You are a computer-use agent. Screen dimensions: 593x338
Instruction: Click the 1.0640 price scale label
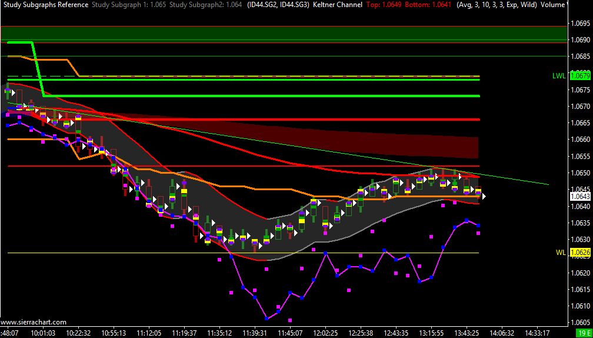(581, 206)
